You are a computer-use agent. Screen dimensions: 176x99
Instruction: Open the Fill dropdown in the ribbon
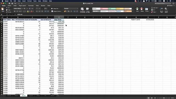[x=153, y=10]
